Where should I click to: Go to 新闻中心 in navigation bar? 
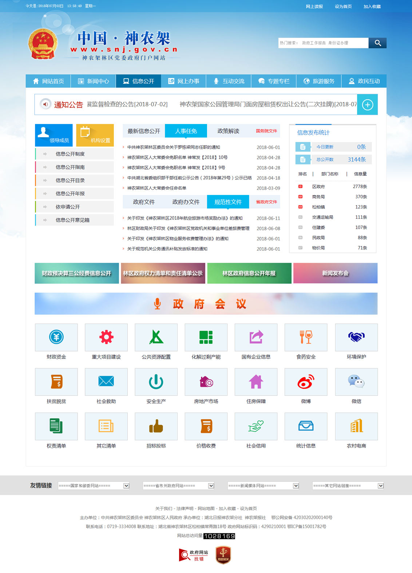94,81
